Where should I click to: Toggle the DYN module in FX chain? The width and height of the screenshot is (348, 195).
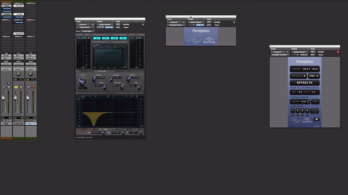pyautogui.click(x=114, y=38)
